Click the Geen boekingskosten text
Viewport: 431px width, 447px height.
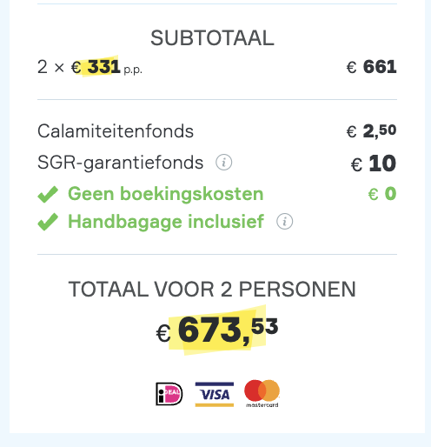click(x=166, y=194)
